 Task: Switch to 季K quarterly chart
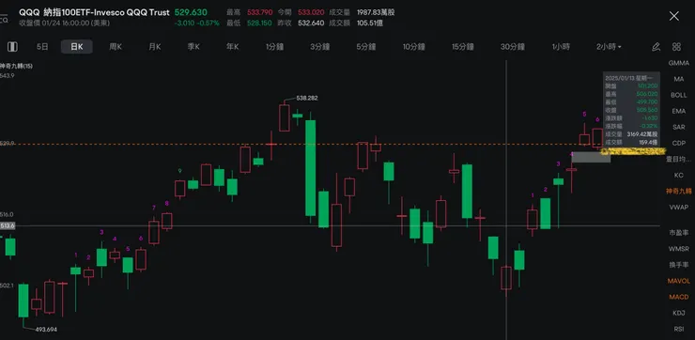pyautogui.click(x=193, y=47)
